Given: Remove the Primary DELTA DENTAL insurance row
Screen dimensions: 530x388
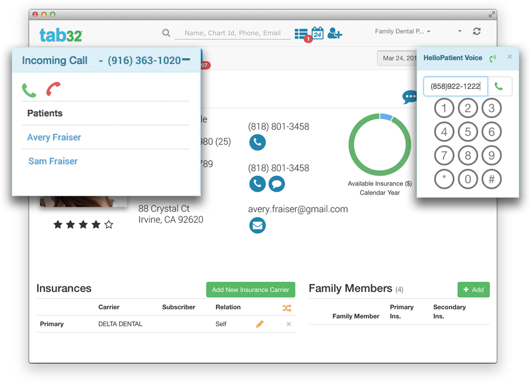Looking at the screenshot, I should pyautogui.click(x=289, y=324).
